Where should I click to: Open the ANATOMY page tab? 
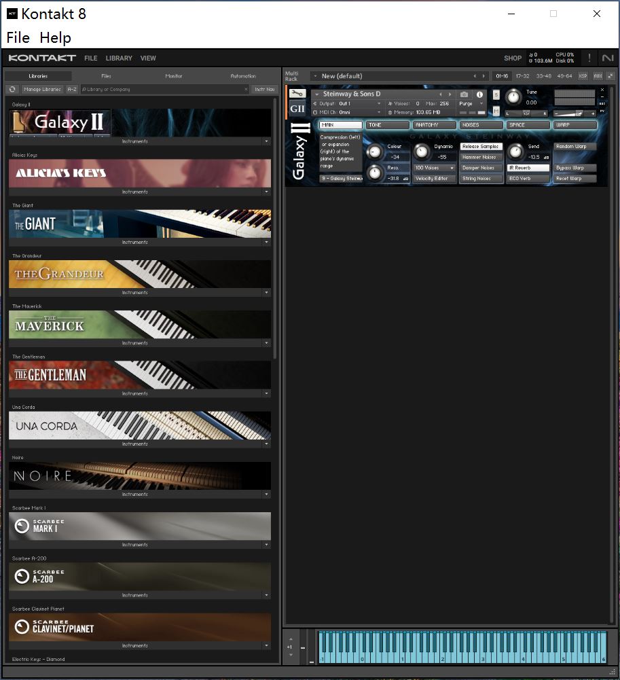point(434,125)
